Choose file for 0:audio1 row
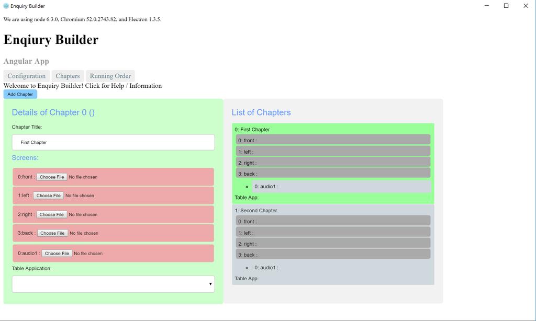 point(57,254)
